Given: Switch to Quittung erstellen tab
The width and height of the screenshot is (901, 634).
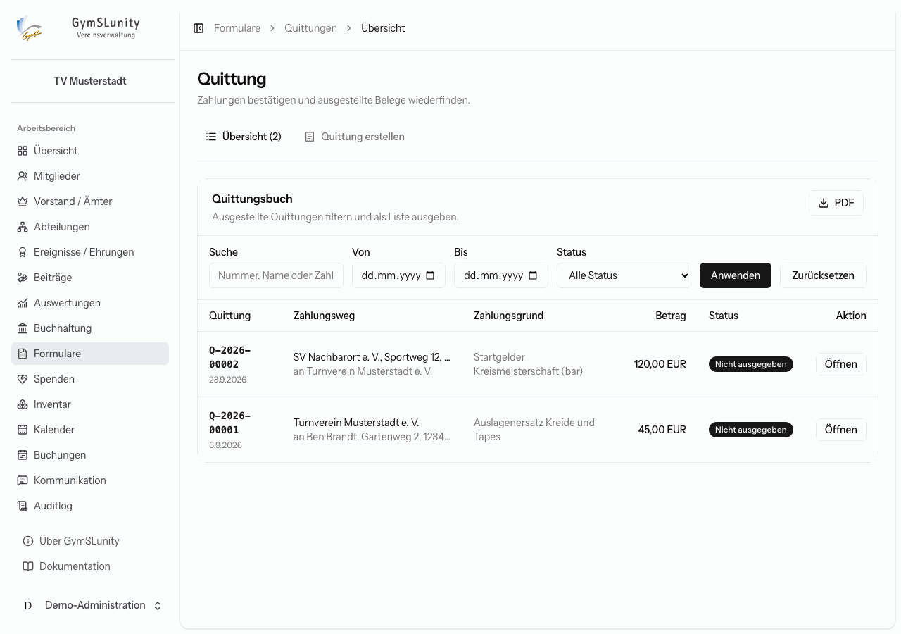Looking at the screenshot, I should [355, 137].
